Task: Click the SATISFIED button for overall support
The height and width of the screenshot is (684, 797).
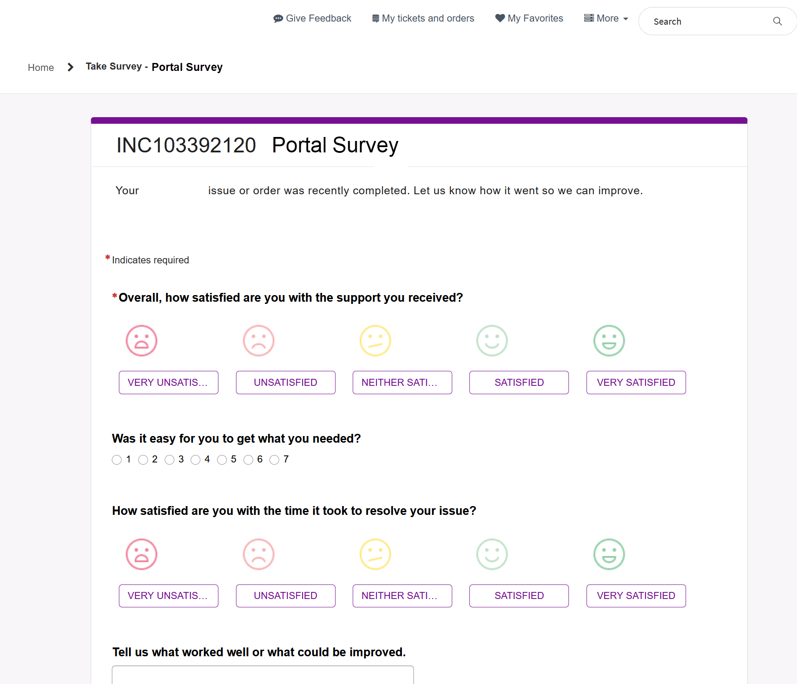Action: pyautogui.click(x=519, y=382)
